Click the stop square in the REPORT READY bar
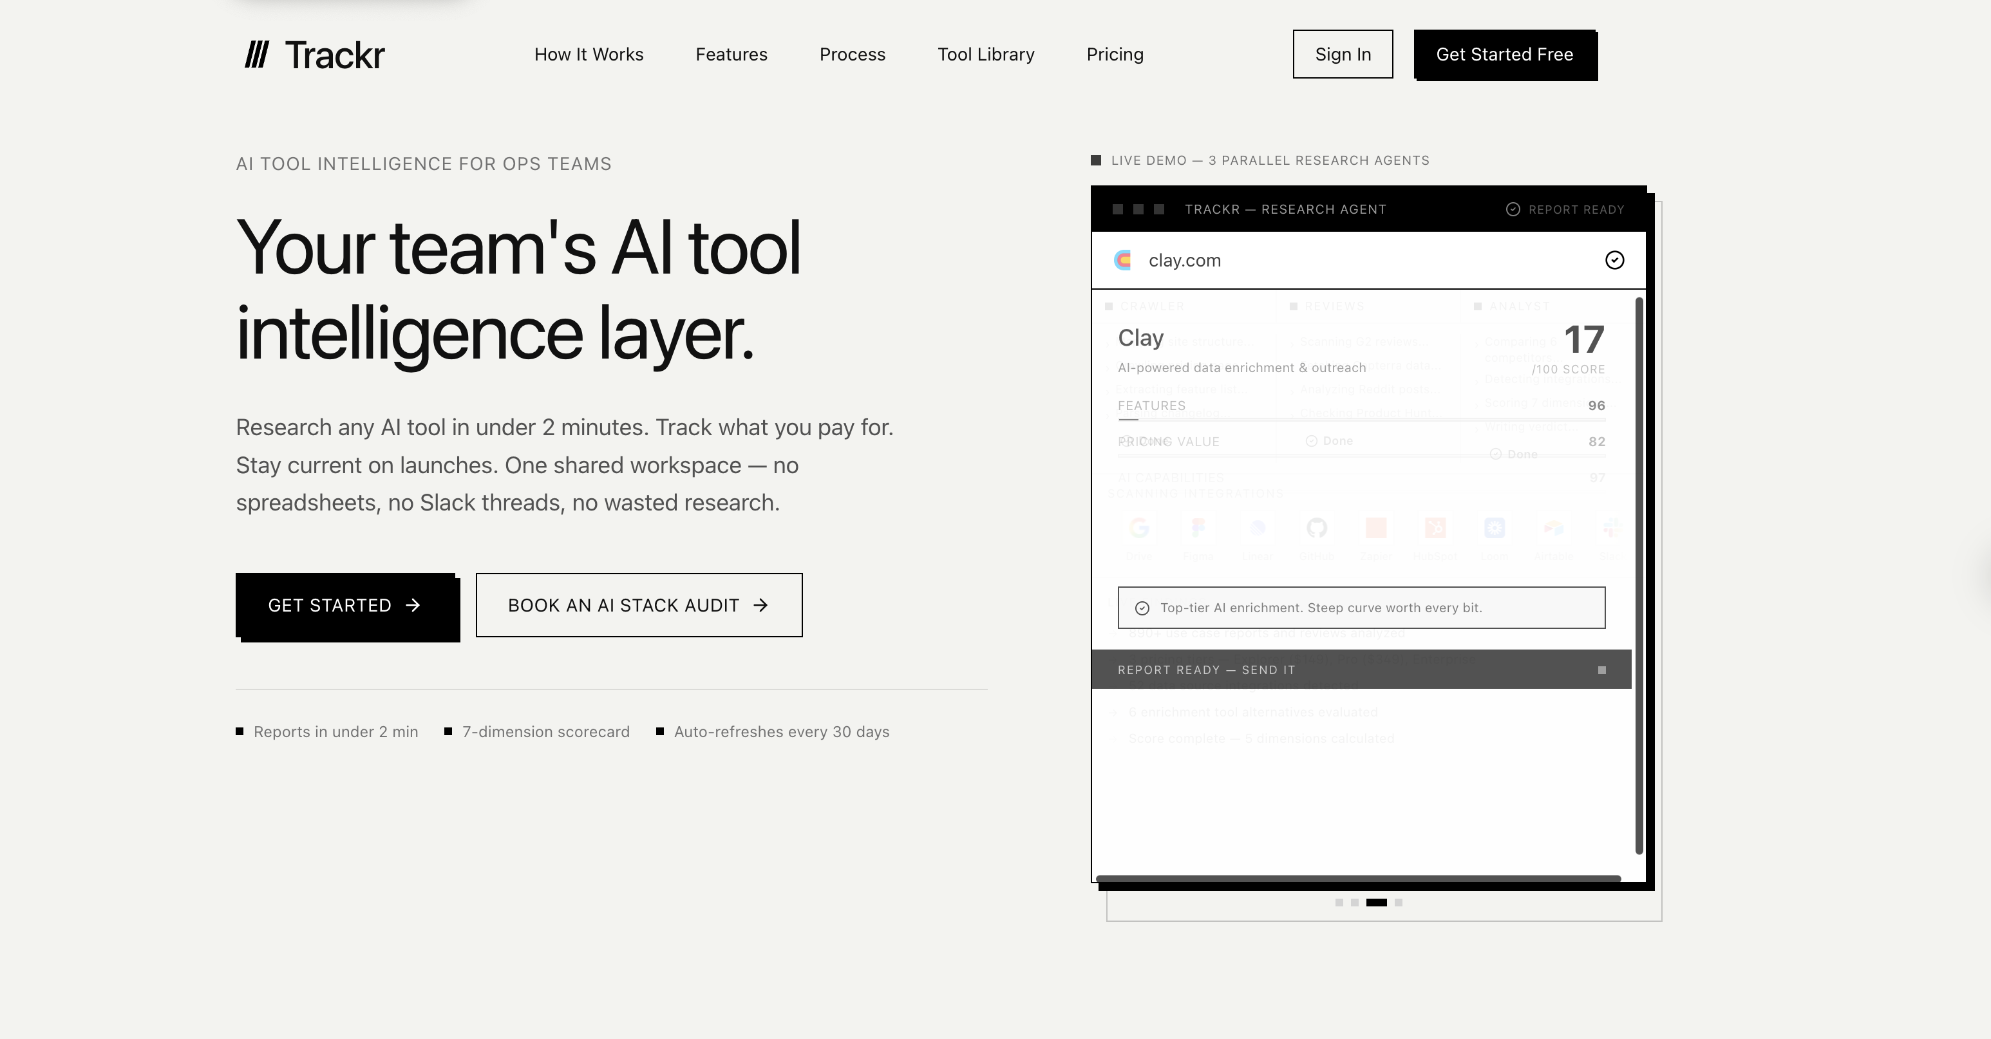Screen dimensions: 1991x1039 (x=1601, y=669)
